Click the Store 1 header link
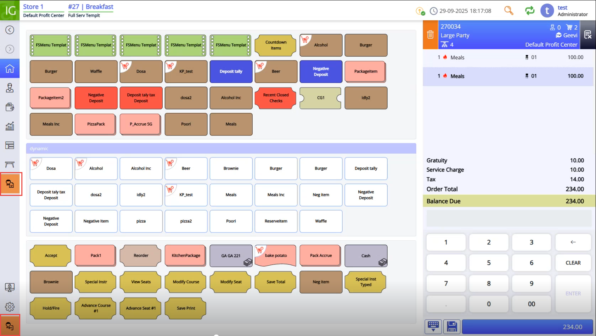 33,7
